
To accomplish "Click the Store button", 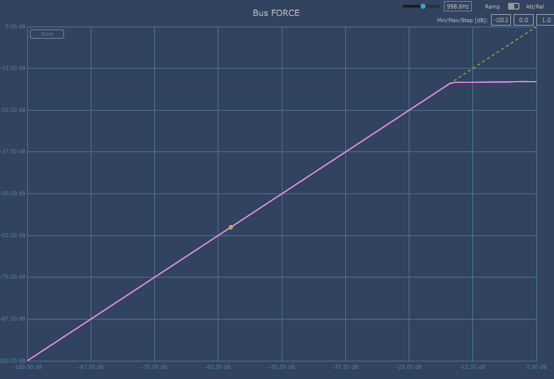I will pos(47,34).
